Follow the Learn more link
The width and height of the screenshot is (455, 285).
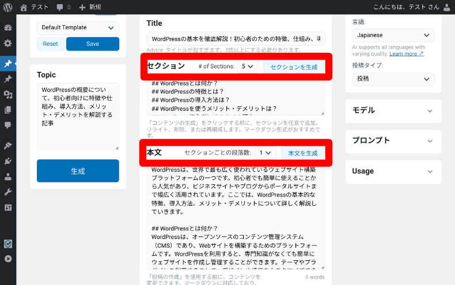click(x=407, y=54)
